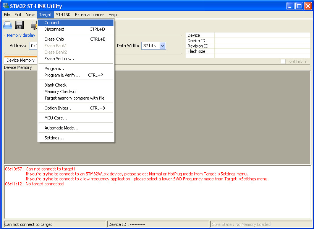The width and height of the screenshot is (314, 229).
Task: Click the connect plug toolbar icon
Action: [34, 25]
